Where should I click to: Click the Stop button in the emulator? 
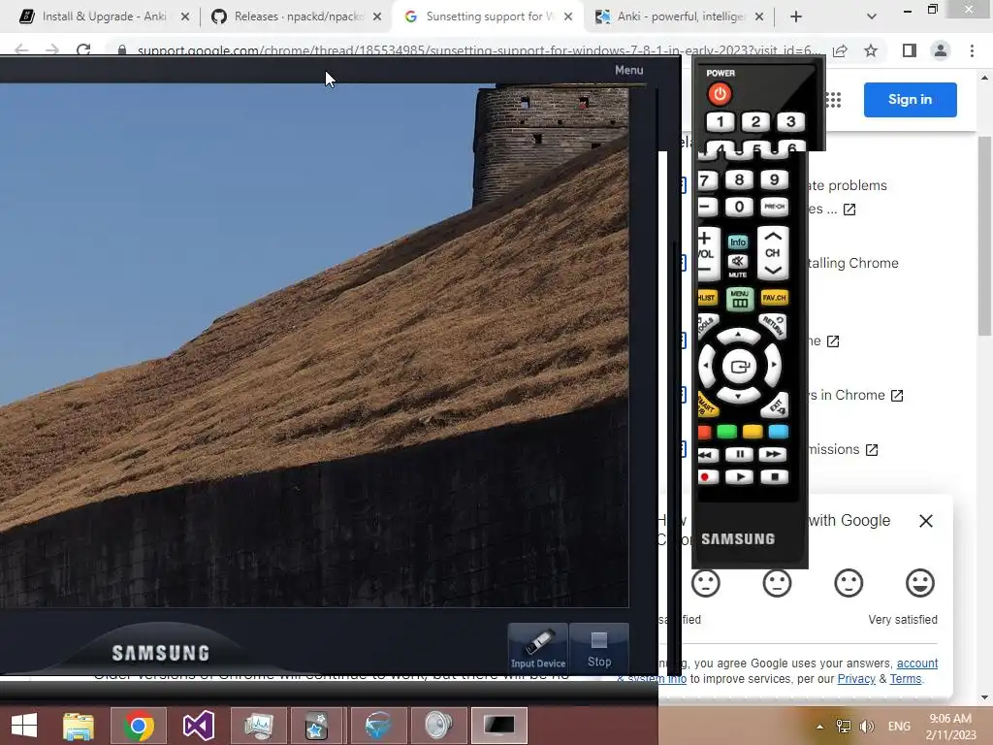point(599,647)
